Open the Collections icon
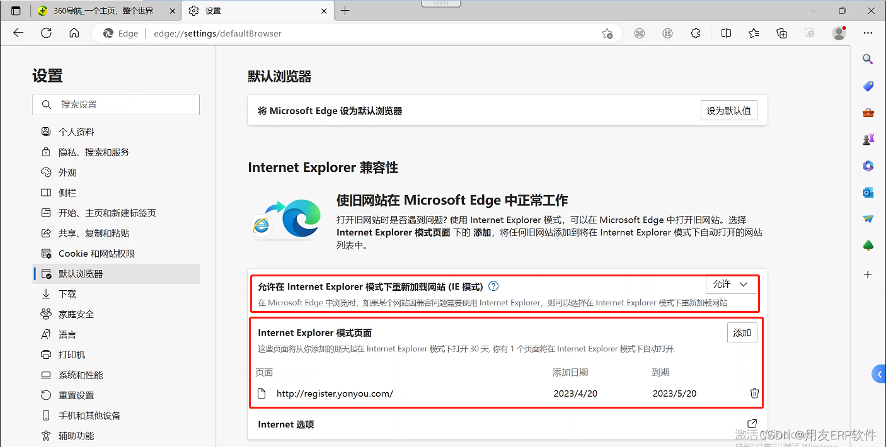 coord(782,33)
